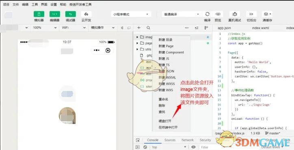
Task: Choose 查找 find in context menu
Action: tap(162, 112)
